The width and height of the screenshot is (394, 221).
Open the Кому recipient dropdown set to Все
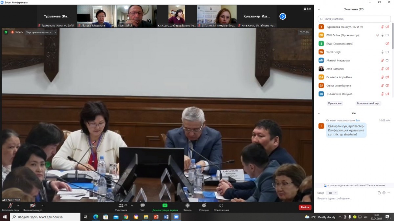[332, 193]
